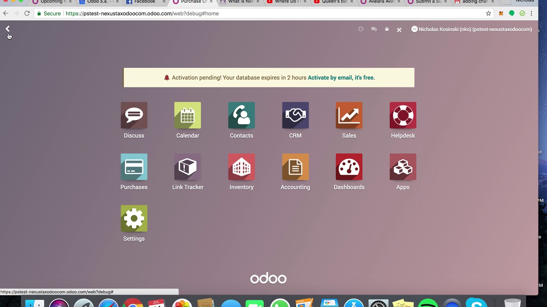
Task: Open Spotify from the dock
Action: [427, 303]
